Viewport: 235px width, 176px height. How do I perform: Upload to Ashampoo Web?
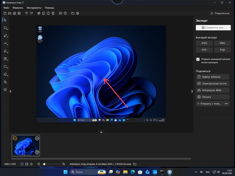coord(212,90)
